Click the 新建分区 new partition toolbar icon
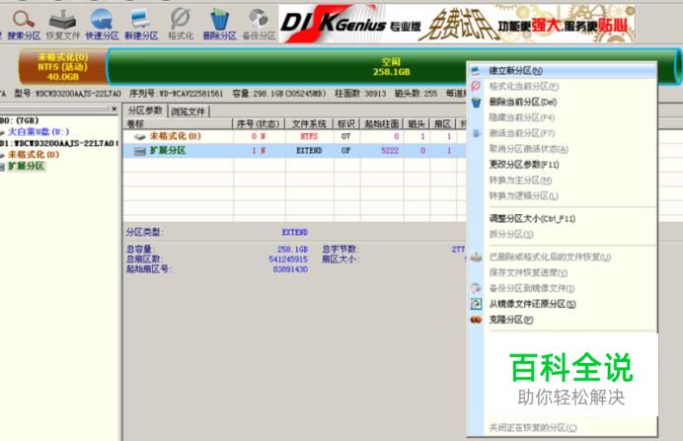Image resolution: width=683 pixels, height=441 pixels. click(141, 25)
